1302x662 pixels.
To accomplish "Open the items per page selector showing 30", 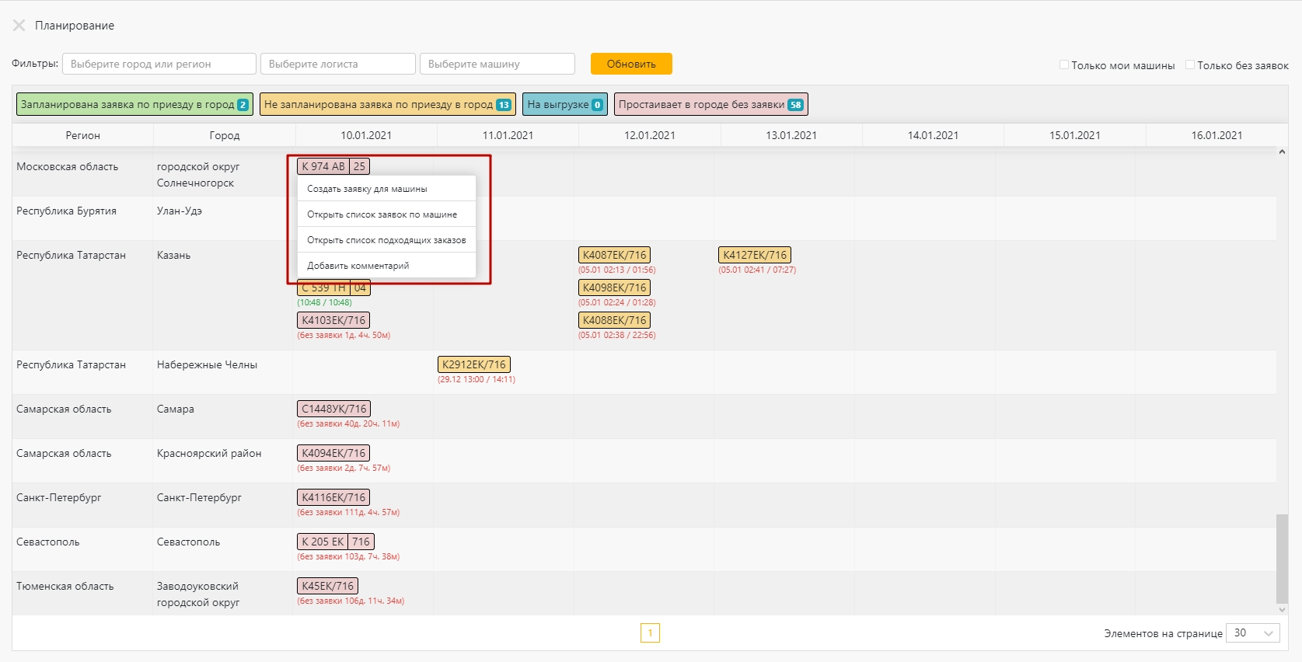I will point(1252,633).
